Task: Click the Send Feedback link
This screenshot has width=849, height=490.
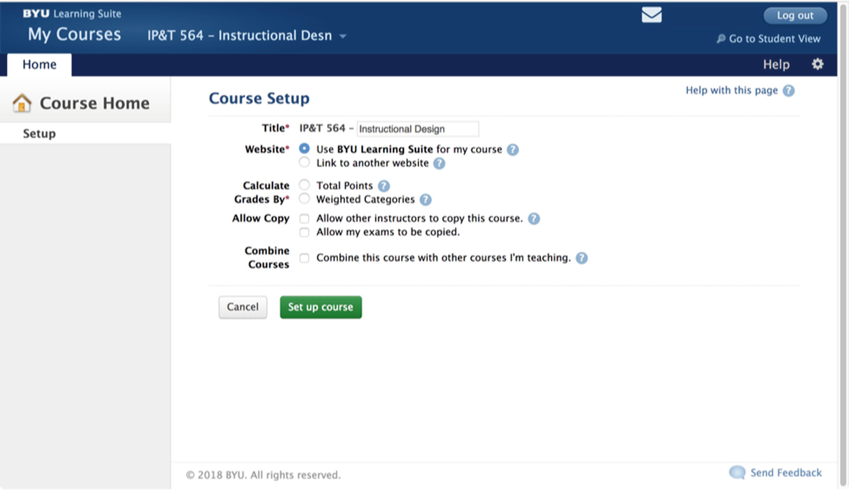Action: 786,473
